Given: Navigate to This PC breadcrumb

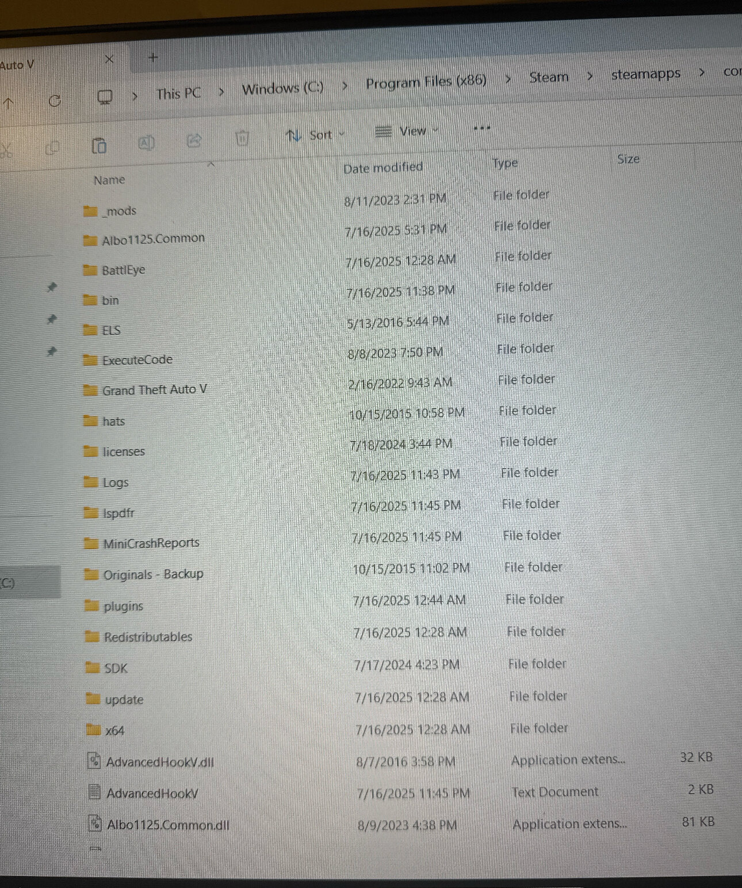Looking at the screenshot, I should [x=178, y=93].
